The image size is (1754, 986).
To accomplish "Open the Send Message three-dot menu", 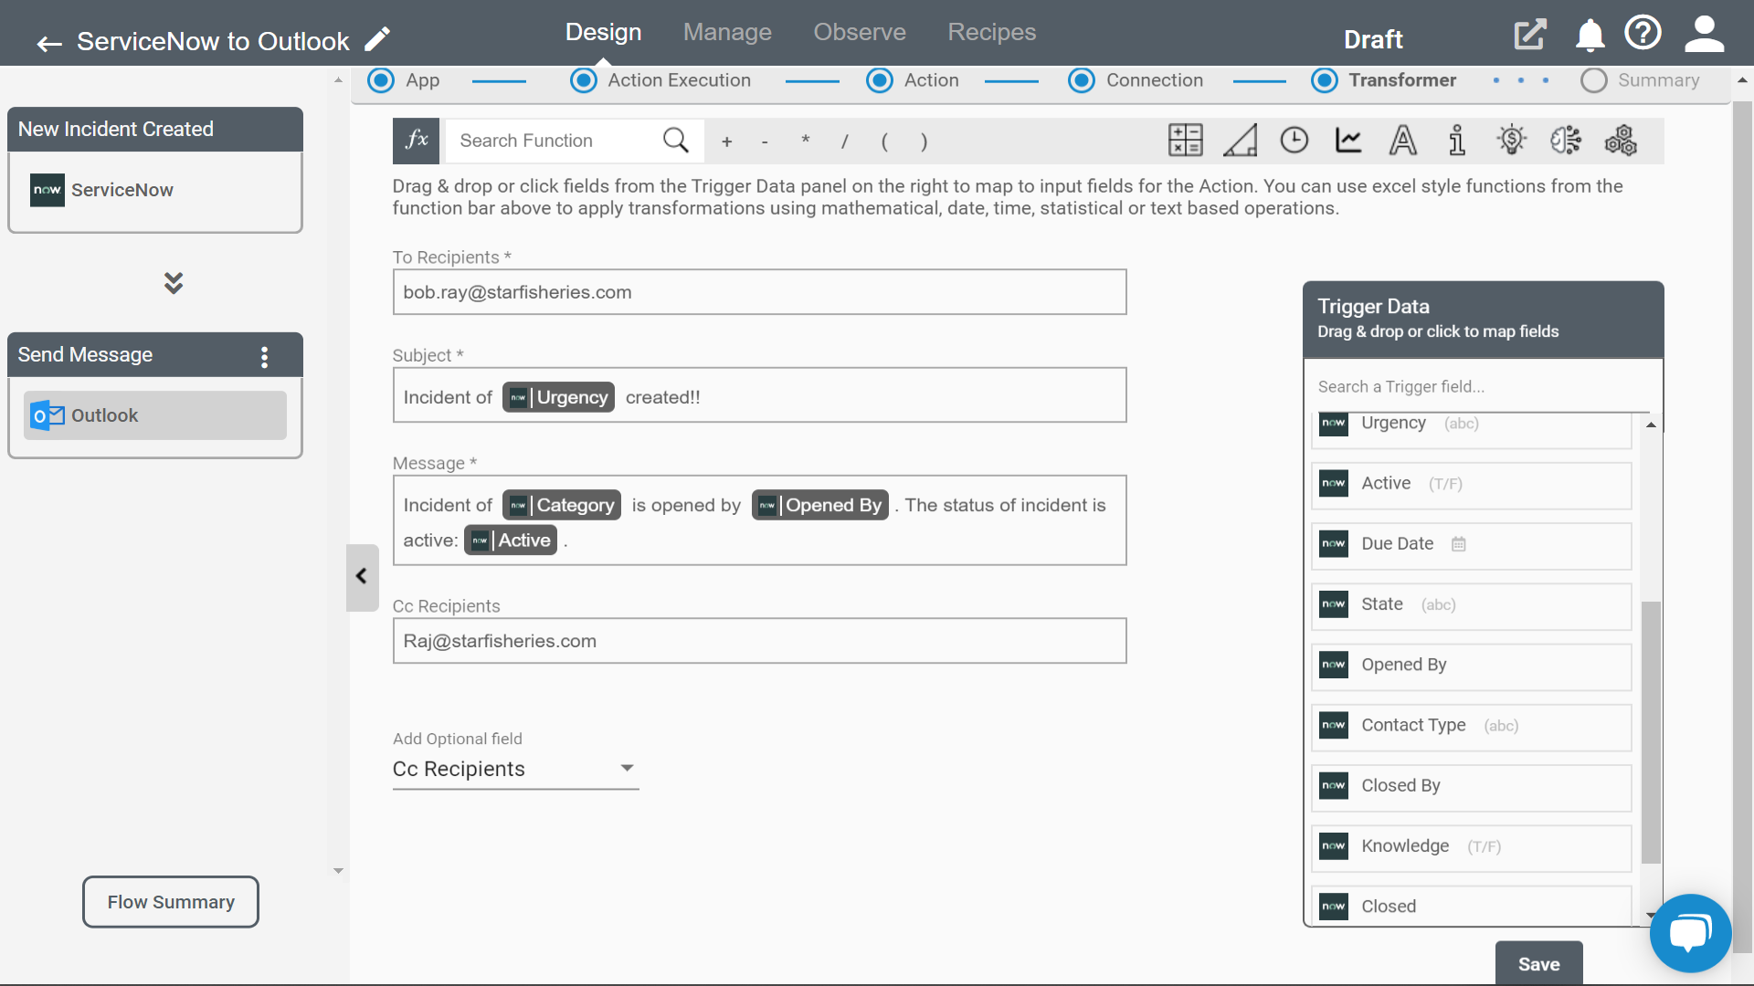I will [x=265, y=357].
